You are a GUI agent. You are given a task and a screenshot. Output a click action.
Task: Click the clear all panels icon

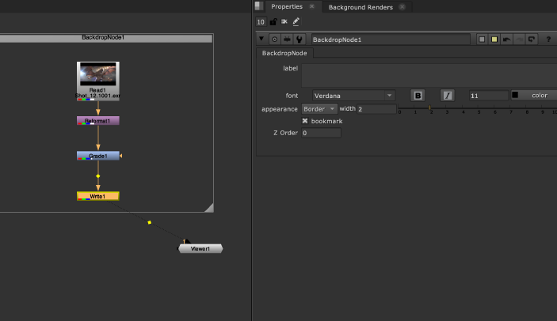click(284, 22)
